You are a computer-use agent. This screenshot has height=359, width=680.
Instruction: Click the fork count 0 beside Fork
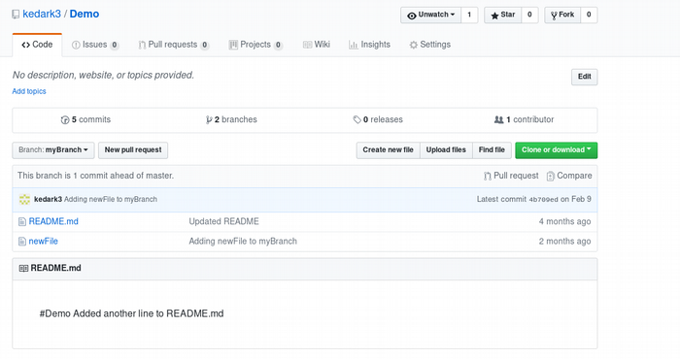coord(589,16)
